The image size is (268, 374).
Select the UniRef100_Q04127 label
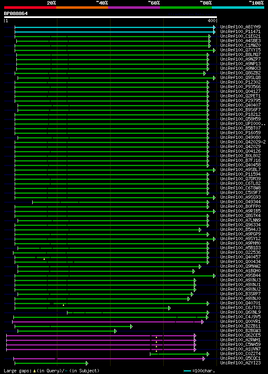pyautogui.click(x=240, y=91)
